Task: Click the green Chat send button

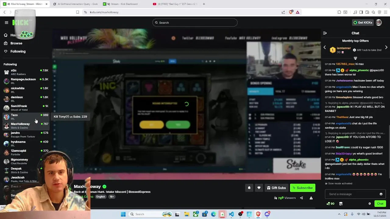Action: point(380,204)
